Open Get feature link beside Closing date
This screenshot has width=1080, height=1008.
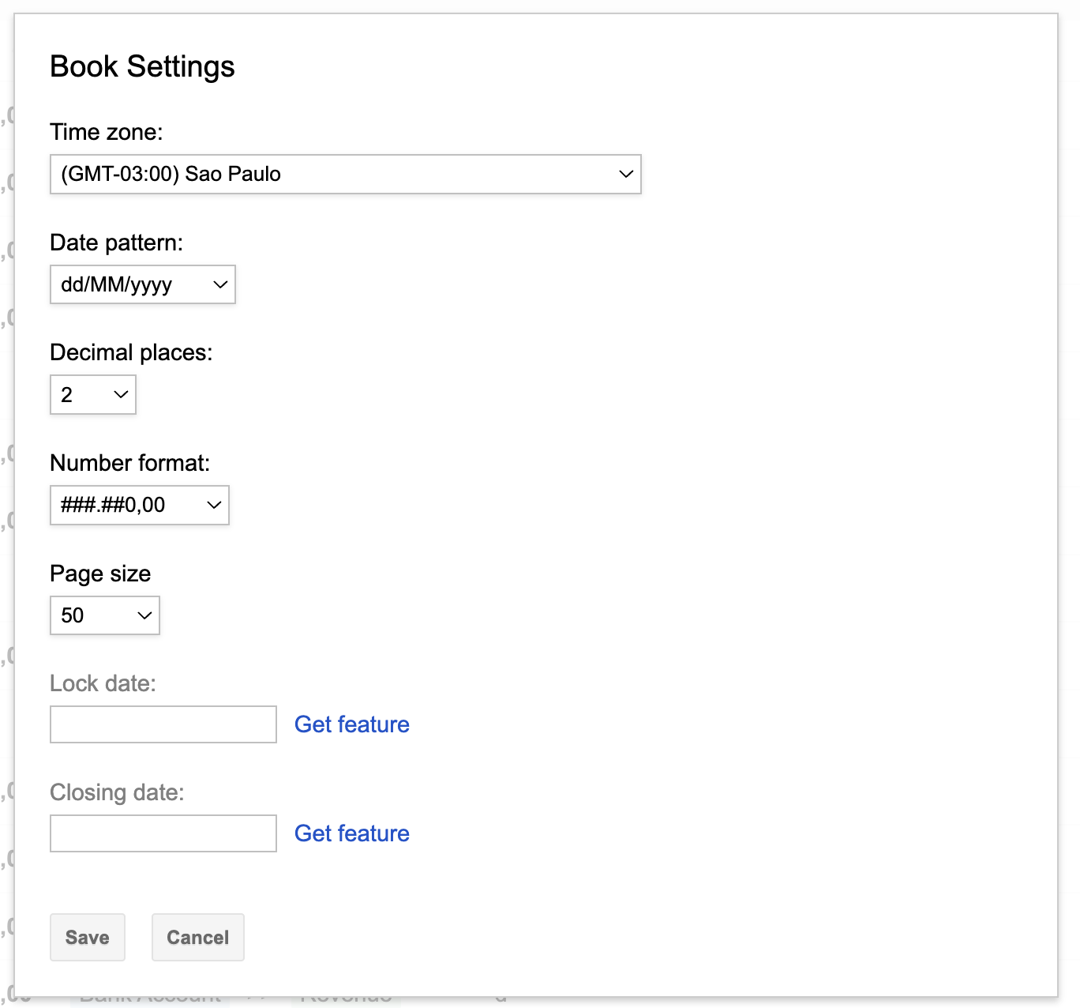[x=351, y=833]
